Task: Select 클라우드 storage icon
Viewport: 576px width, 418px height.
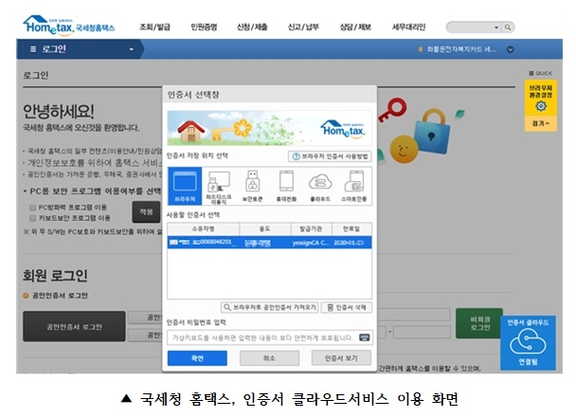Action: tap(320, 186)
